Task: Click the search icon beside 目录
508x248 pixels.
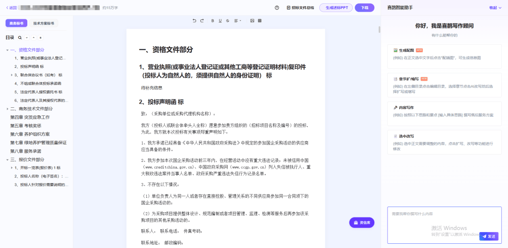Action: (x=20, y=38)
